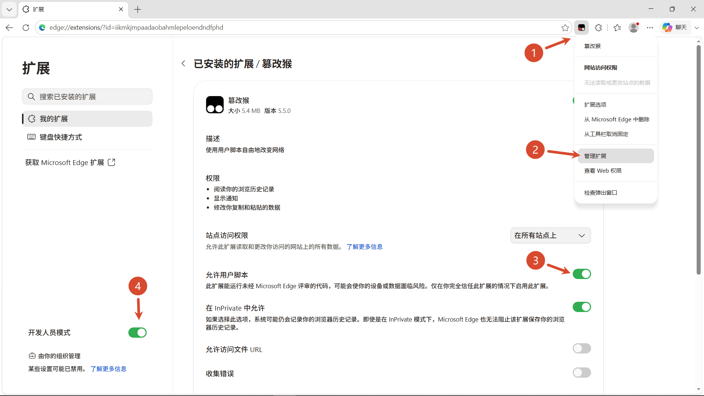The image size is (704, 396).
Task: Open 站点访问权限 dropdown 在所有站点上
Action: (x=550, y=235)
